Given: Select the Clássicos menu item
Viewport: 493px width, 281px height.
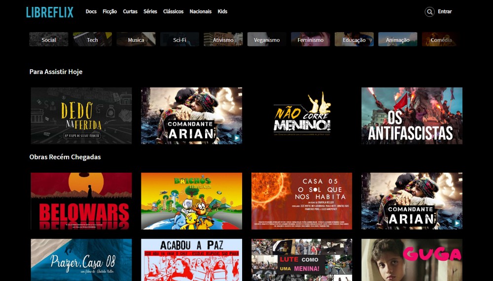Looking at the screenshot, I should coord(173,11).
